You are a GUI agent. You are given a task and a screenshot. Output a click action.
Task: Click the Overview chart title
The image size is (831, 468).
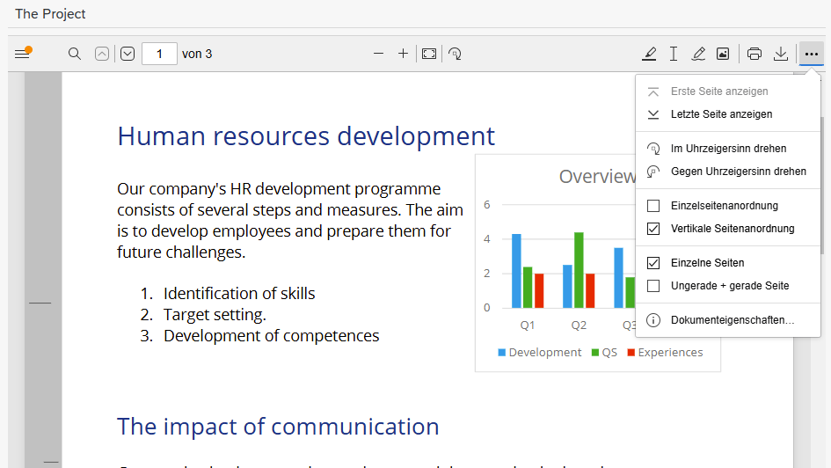597,177
